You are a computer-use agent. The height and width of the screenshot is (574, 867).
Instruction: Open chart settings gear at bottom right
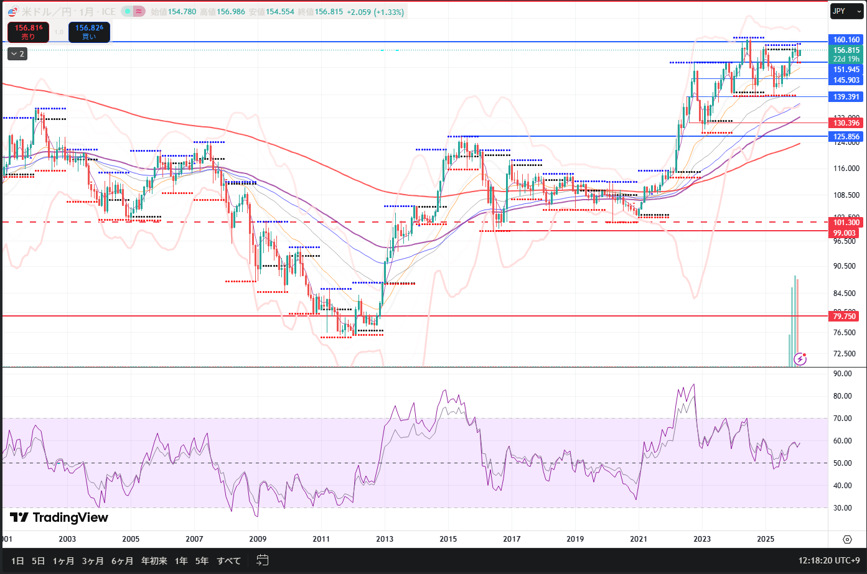coord(847,539)
